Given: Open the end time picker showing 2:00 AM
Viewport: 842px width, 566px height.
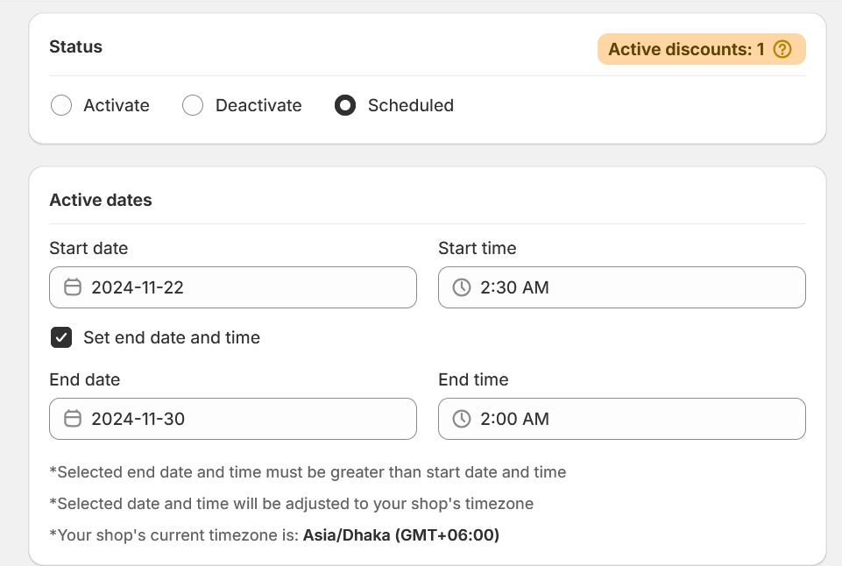Looking at the screenshot, I should (x=621, y=419).
